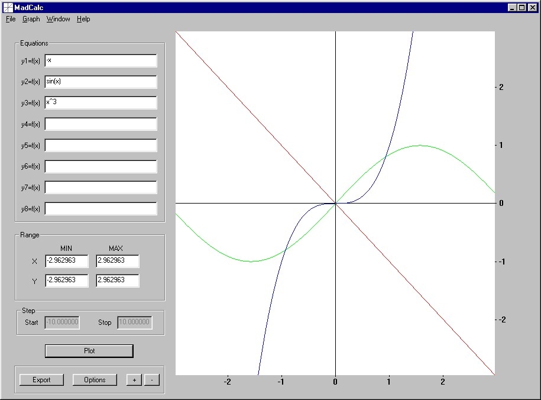
Task: Open the Options dialog button
Action: [95, 380]
